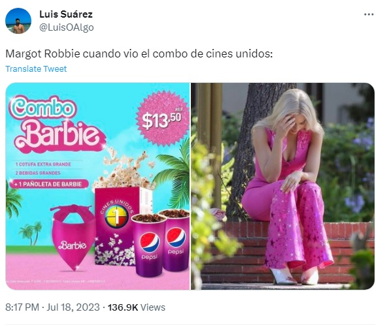Open the photo of woman in pink outfit

click(282, 186)
